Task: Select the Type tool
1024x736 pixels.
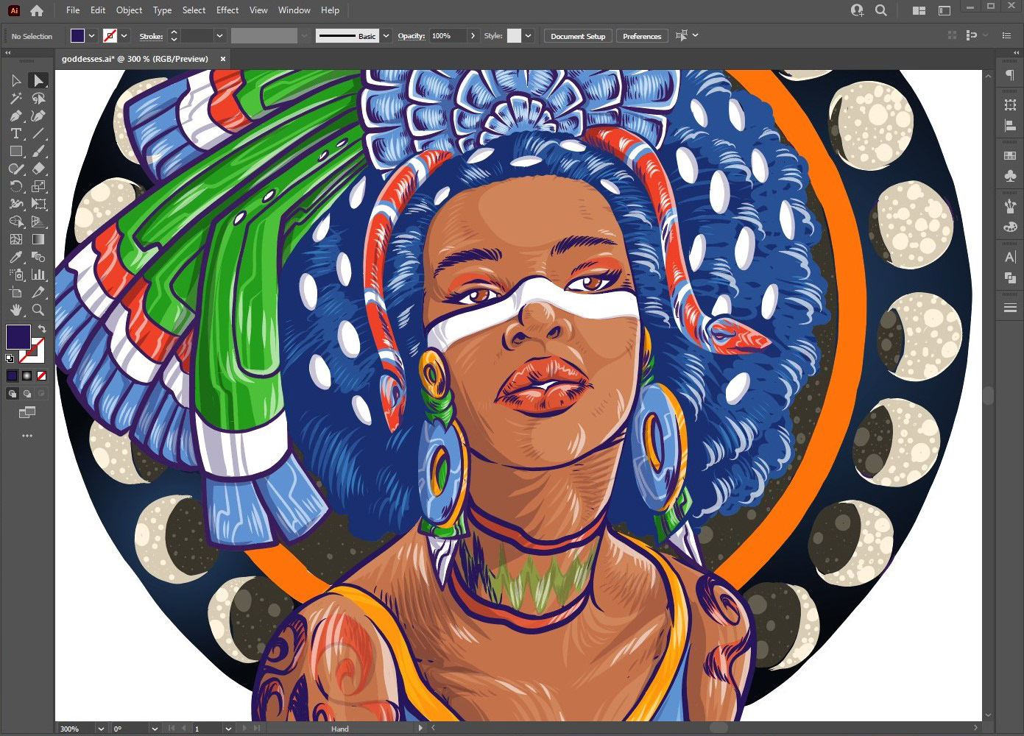Action: (16, 133)
